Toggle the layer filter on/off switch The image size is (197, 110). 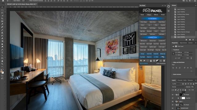pos(196,83)
